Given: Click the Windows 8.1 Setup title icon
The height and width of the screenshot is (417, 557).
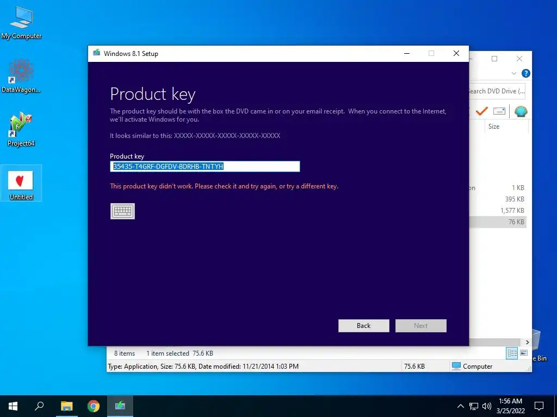Looking at the screenshot, I should (97, 53).
